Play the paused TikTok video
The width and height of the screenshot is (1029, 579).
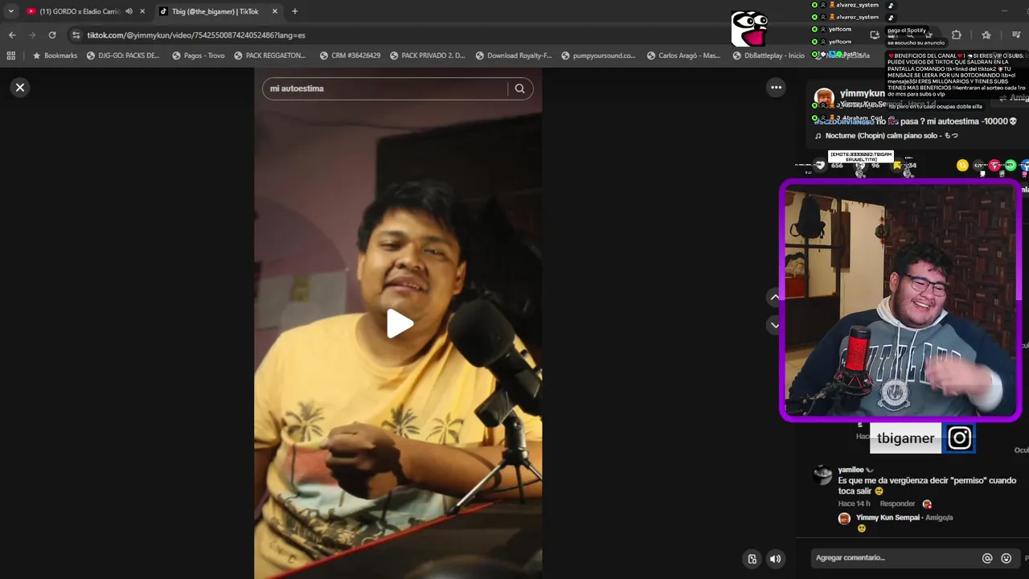coord(399,324)
